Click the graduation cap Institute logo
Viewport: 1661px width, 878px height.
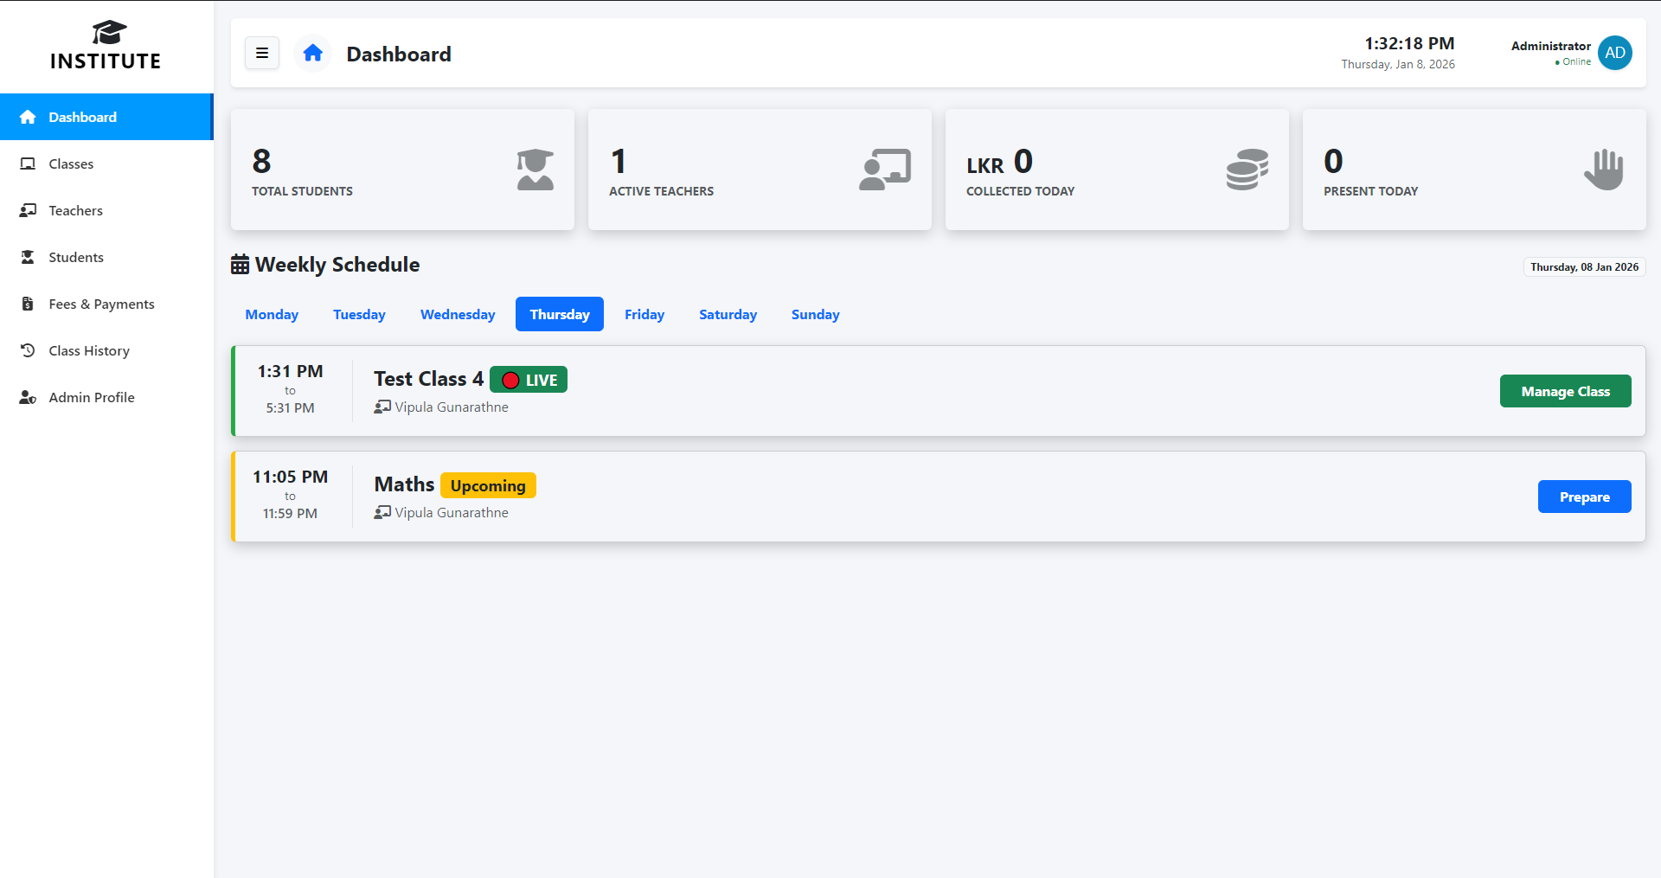point(108,33)
